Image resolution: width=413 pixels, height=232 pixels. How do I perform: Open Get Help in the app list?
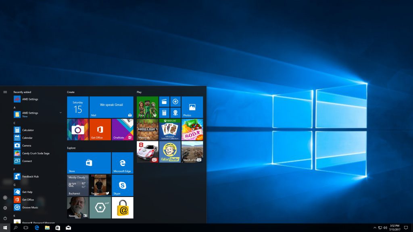coord(38,192)
